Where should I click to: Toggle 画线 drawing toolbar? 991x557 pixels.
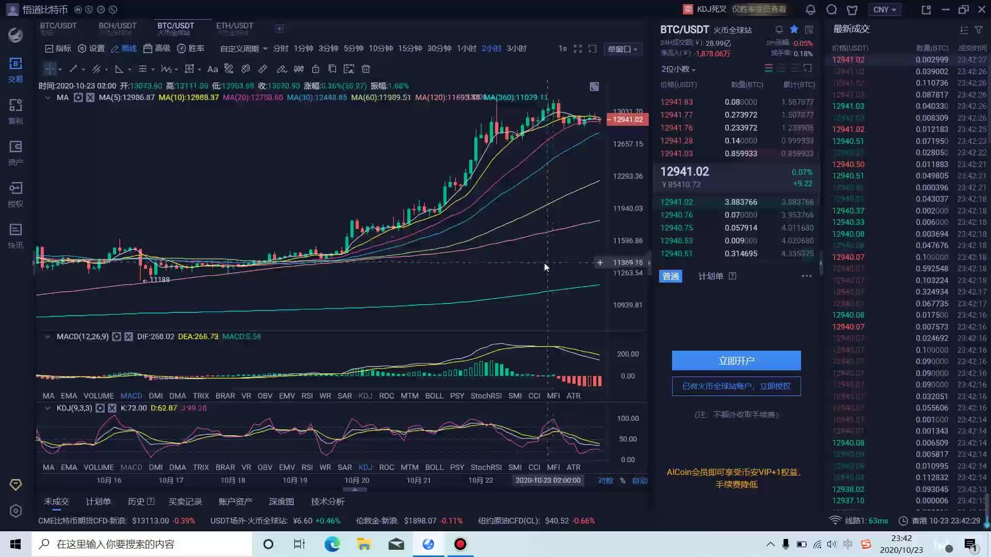[x=124, y=48]
